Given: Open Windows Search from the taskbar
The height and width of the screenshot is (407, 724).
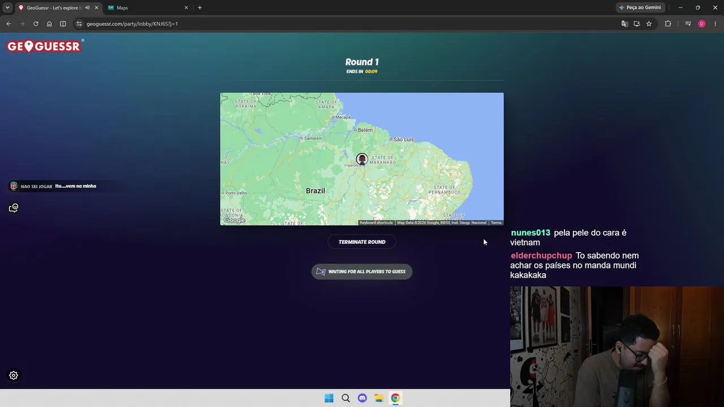Looking at the screenshot, I should (346, 398).
